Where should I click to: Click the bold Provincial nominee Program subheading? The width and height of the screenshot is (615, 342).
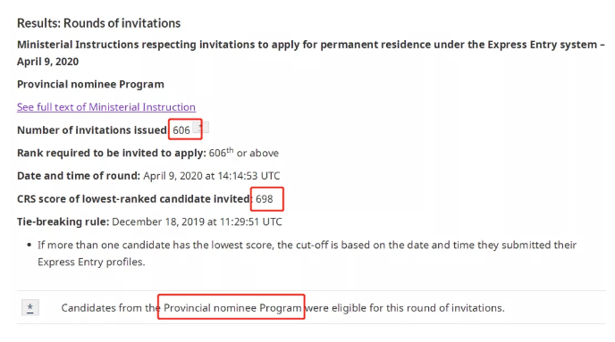90,84
